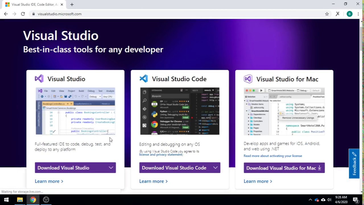Open Read more about activating your license
Screen dimensions: 364x205
273,156
